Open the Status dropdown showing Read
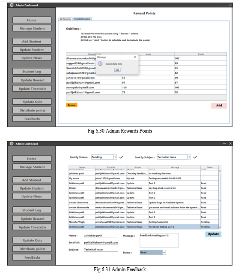Viewport: 244px width, 275px height. (153, 252)
